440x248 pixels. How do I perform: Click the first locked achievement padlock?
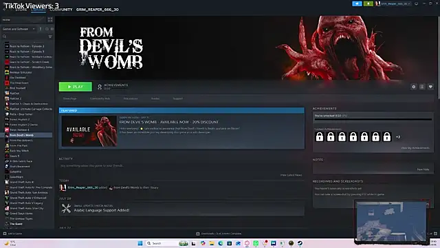(320, 137)
